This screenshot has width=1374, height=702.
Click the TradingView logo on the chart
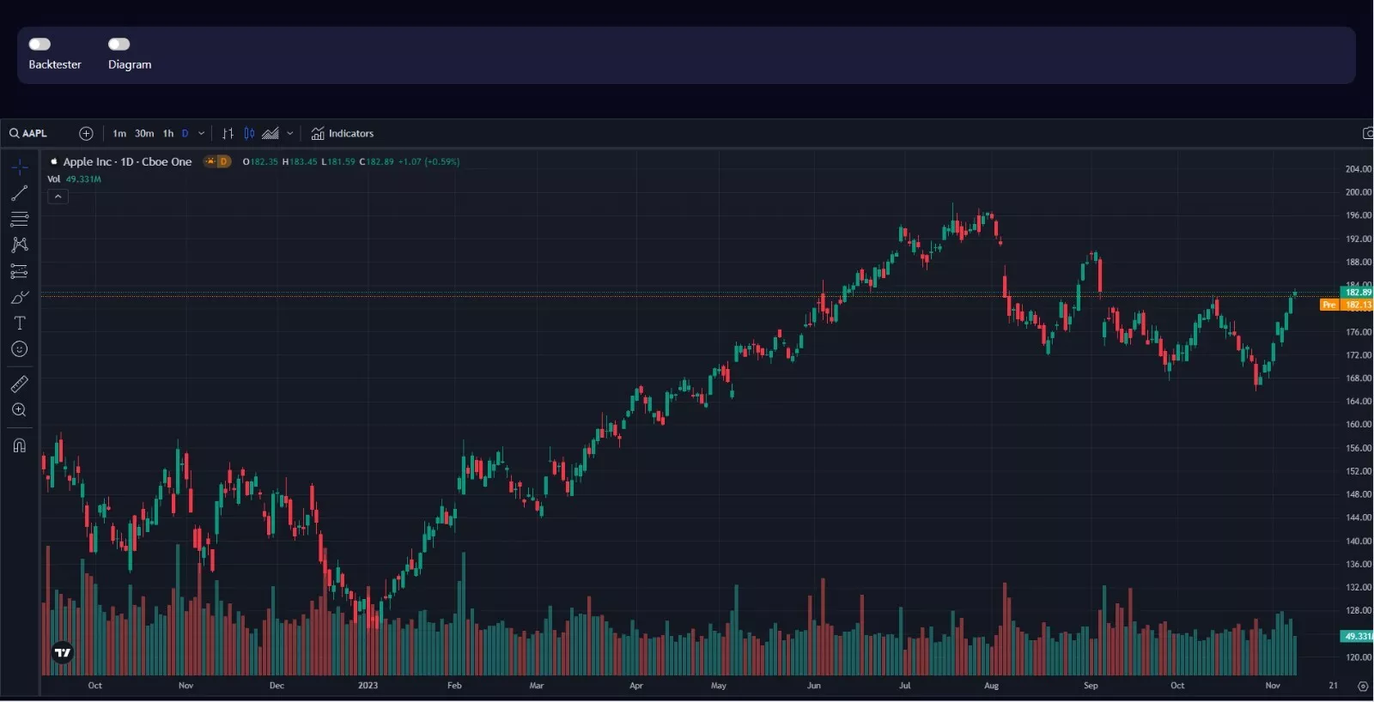(x=63, y=653)
